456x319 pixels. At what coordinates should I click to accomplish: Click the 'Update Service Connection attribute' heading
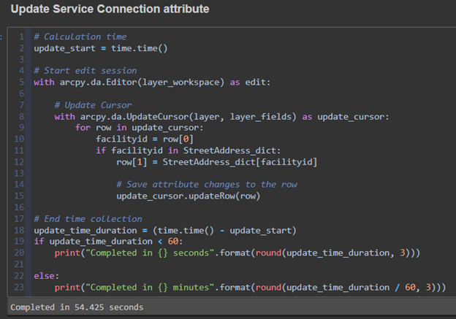pos(110,9)
